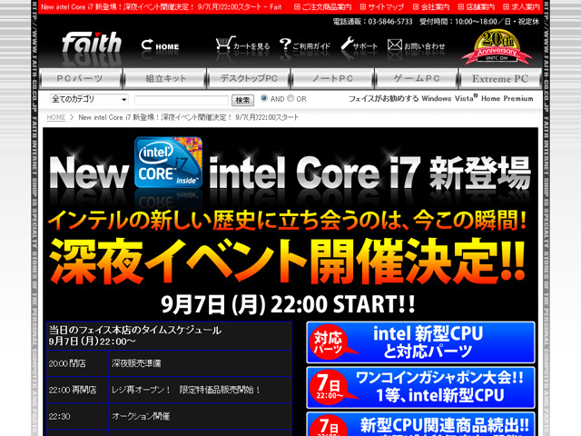This screenshot has width=581, height=436.
Task: Open the デスクトップPC tab
Action: (249, 79)
